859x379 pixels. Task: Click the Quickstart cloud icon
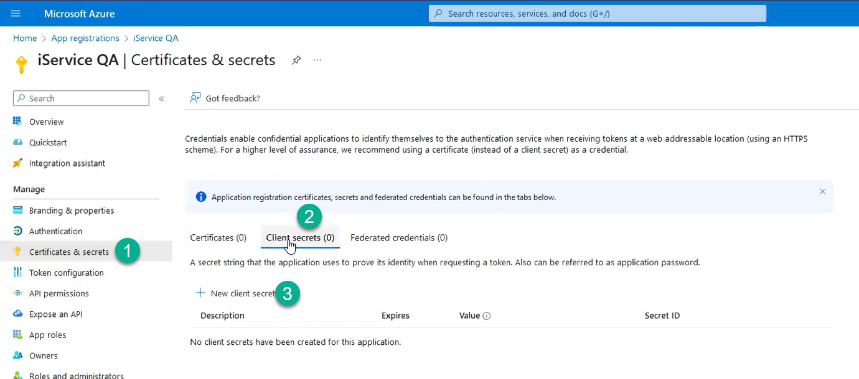pos(17,142)
